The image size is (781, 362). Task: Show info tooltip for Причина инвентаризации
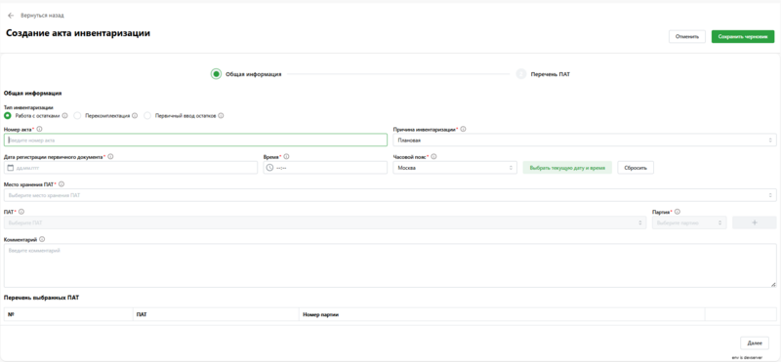point(463,129)
